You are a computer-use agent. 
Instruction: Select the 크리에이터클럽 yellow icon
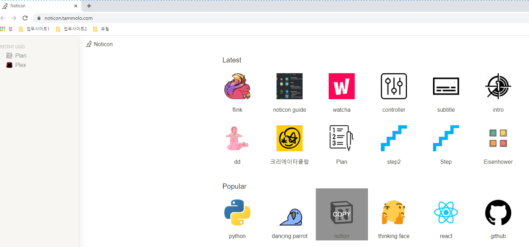(289, 138)
